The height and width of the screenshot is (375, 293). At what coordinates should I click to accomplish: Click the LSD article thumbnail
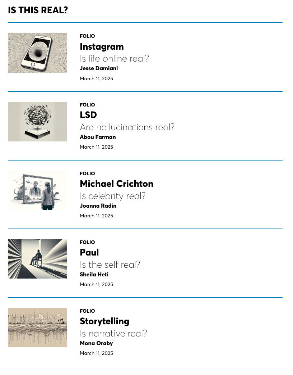pos(37,122)
